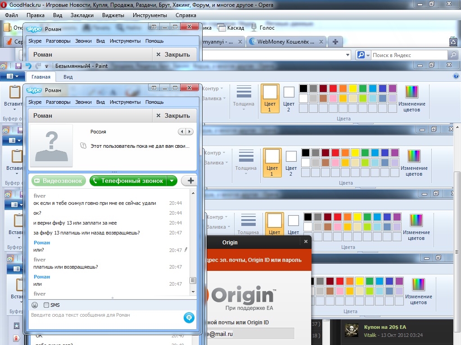The image size is (461, 345).
Task: Expand the Телефонный звонок dropdown arrow
Action: [x=172, y=181]
